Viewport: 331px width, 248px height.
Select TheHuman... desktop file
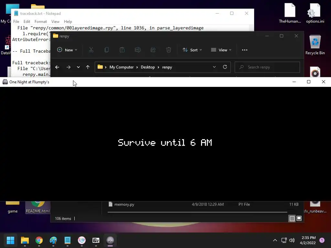pyautogui.click(x=290, y=13)
